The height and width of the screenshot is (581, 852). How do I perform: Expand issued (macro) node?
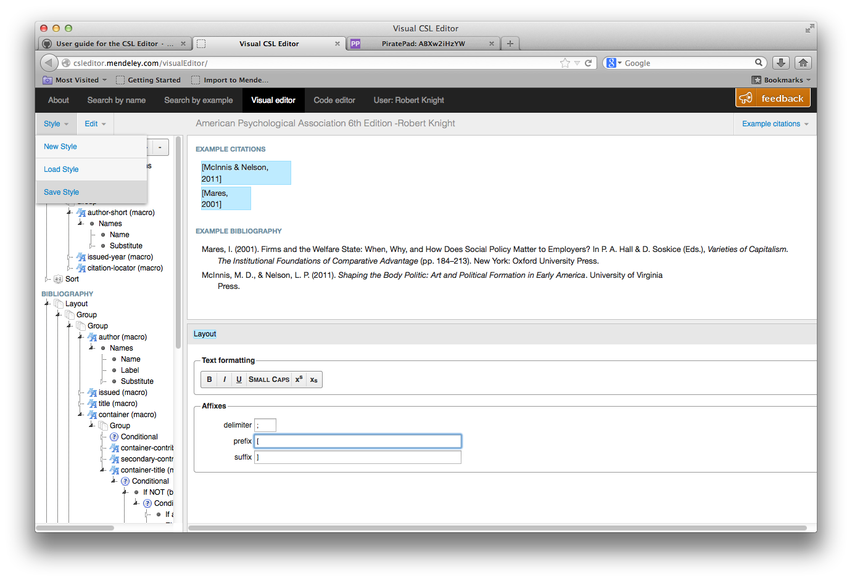pyautogui.click(x=80, y=392)
